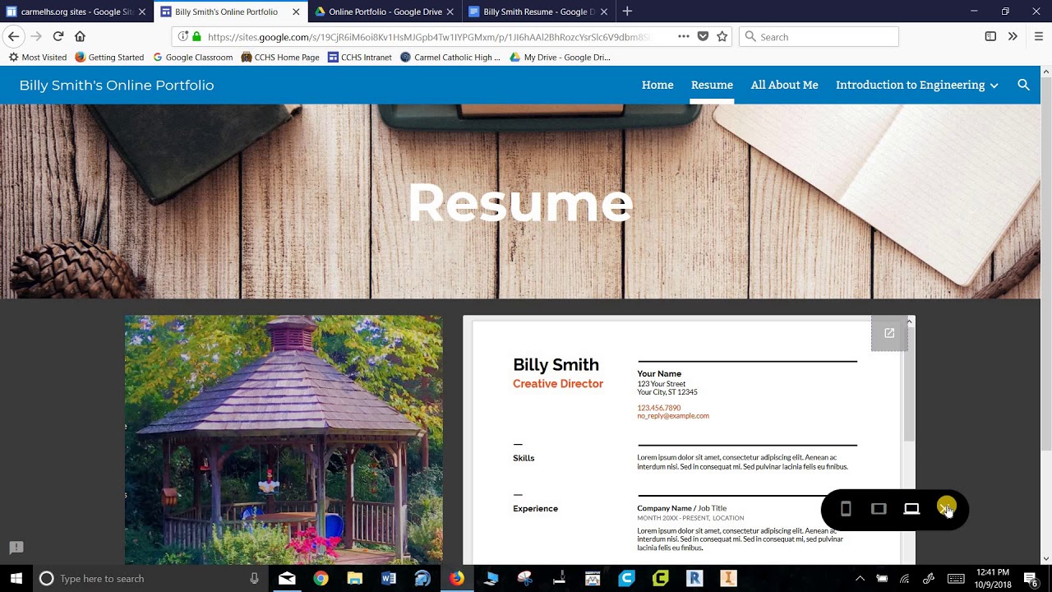This screenshot has height=592, width=1052.
Task: Open Google Chrome from taskbar
Action: pos(321,579)
